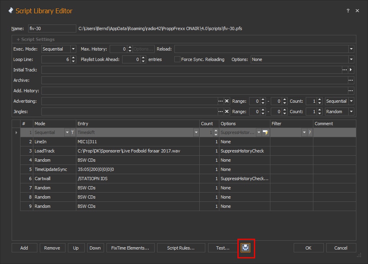Open Script Rules dialog
This screenshot has width=368, height=264.
click(181, 248)
